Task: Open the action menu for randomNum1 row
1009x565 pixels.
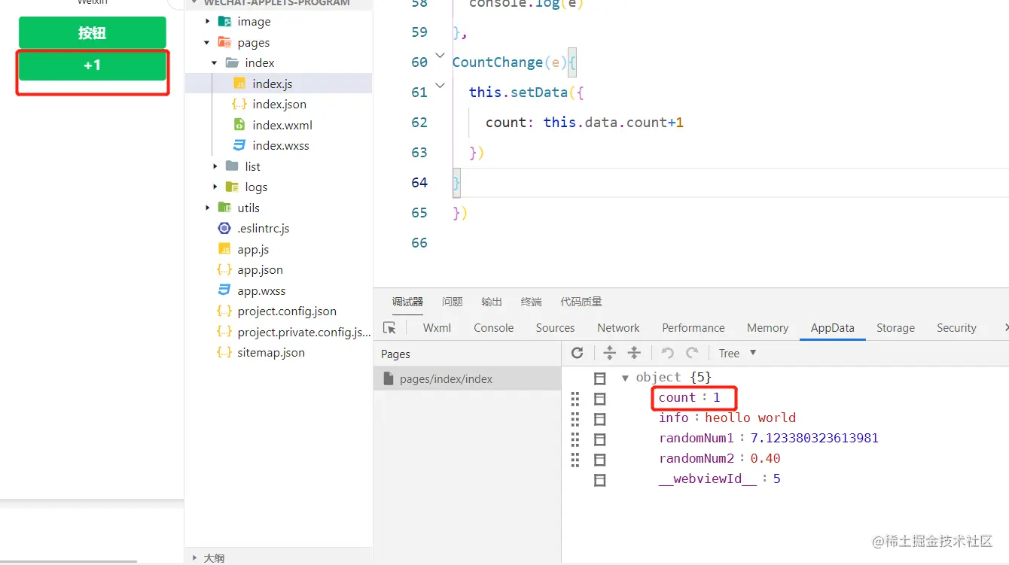Action: tap(600, 439)
